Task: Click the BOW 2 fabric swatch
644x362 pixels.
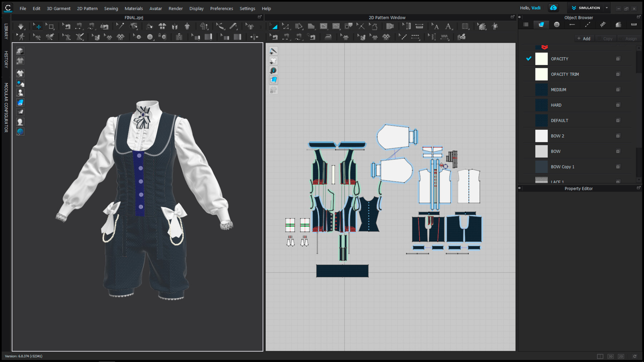Action: [541, 136]
